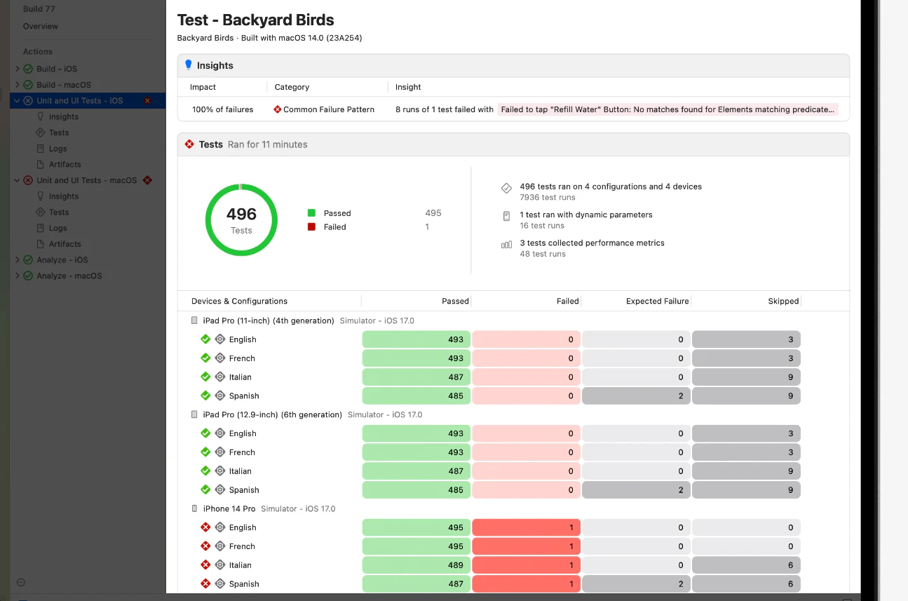
Task: Click red failure icon left of Unit and UI Tests - macOS
Action: [28, 180]
